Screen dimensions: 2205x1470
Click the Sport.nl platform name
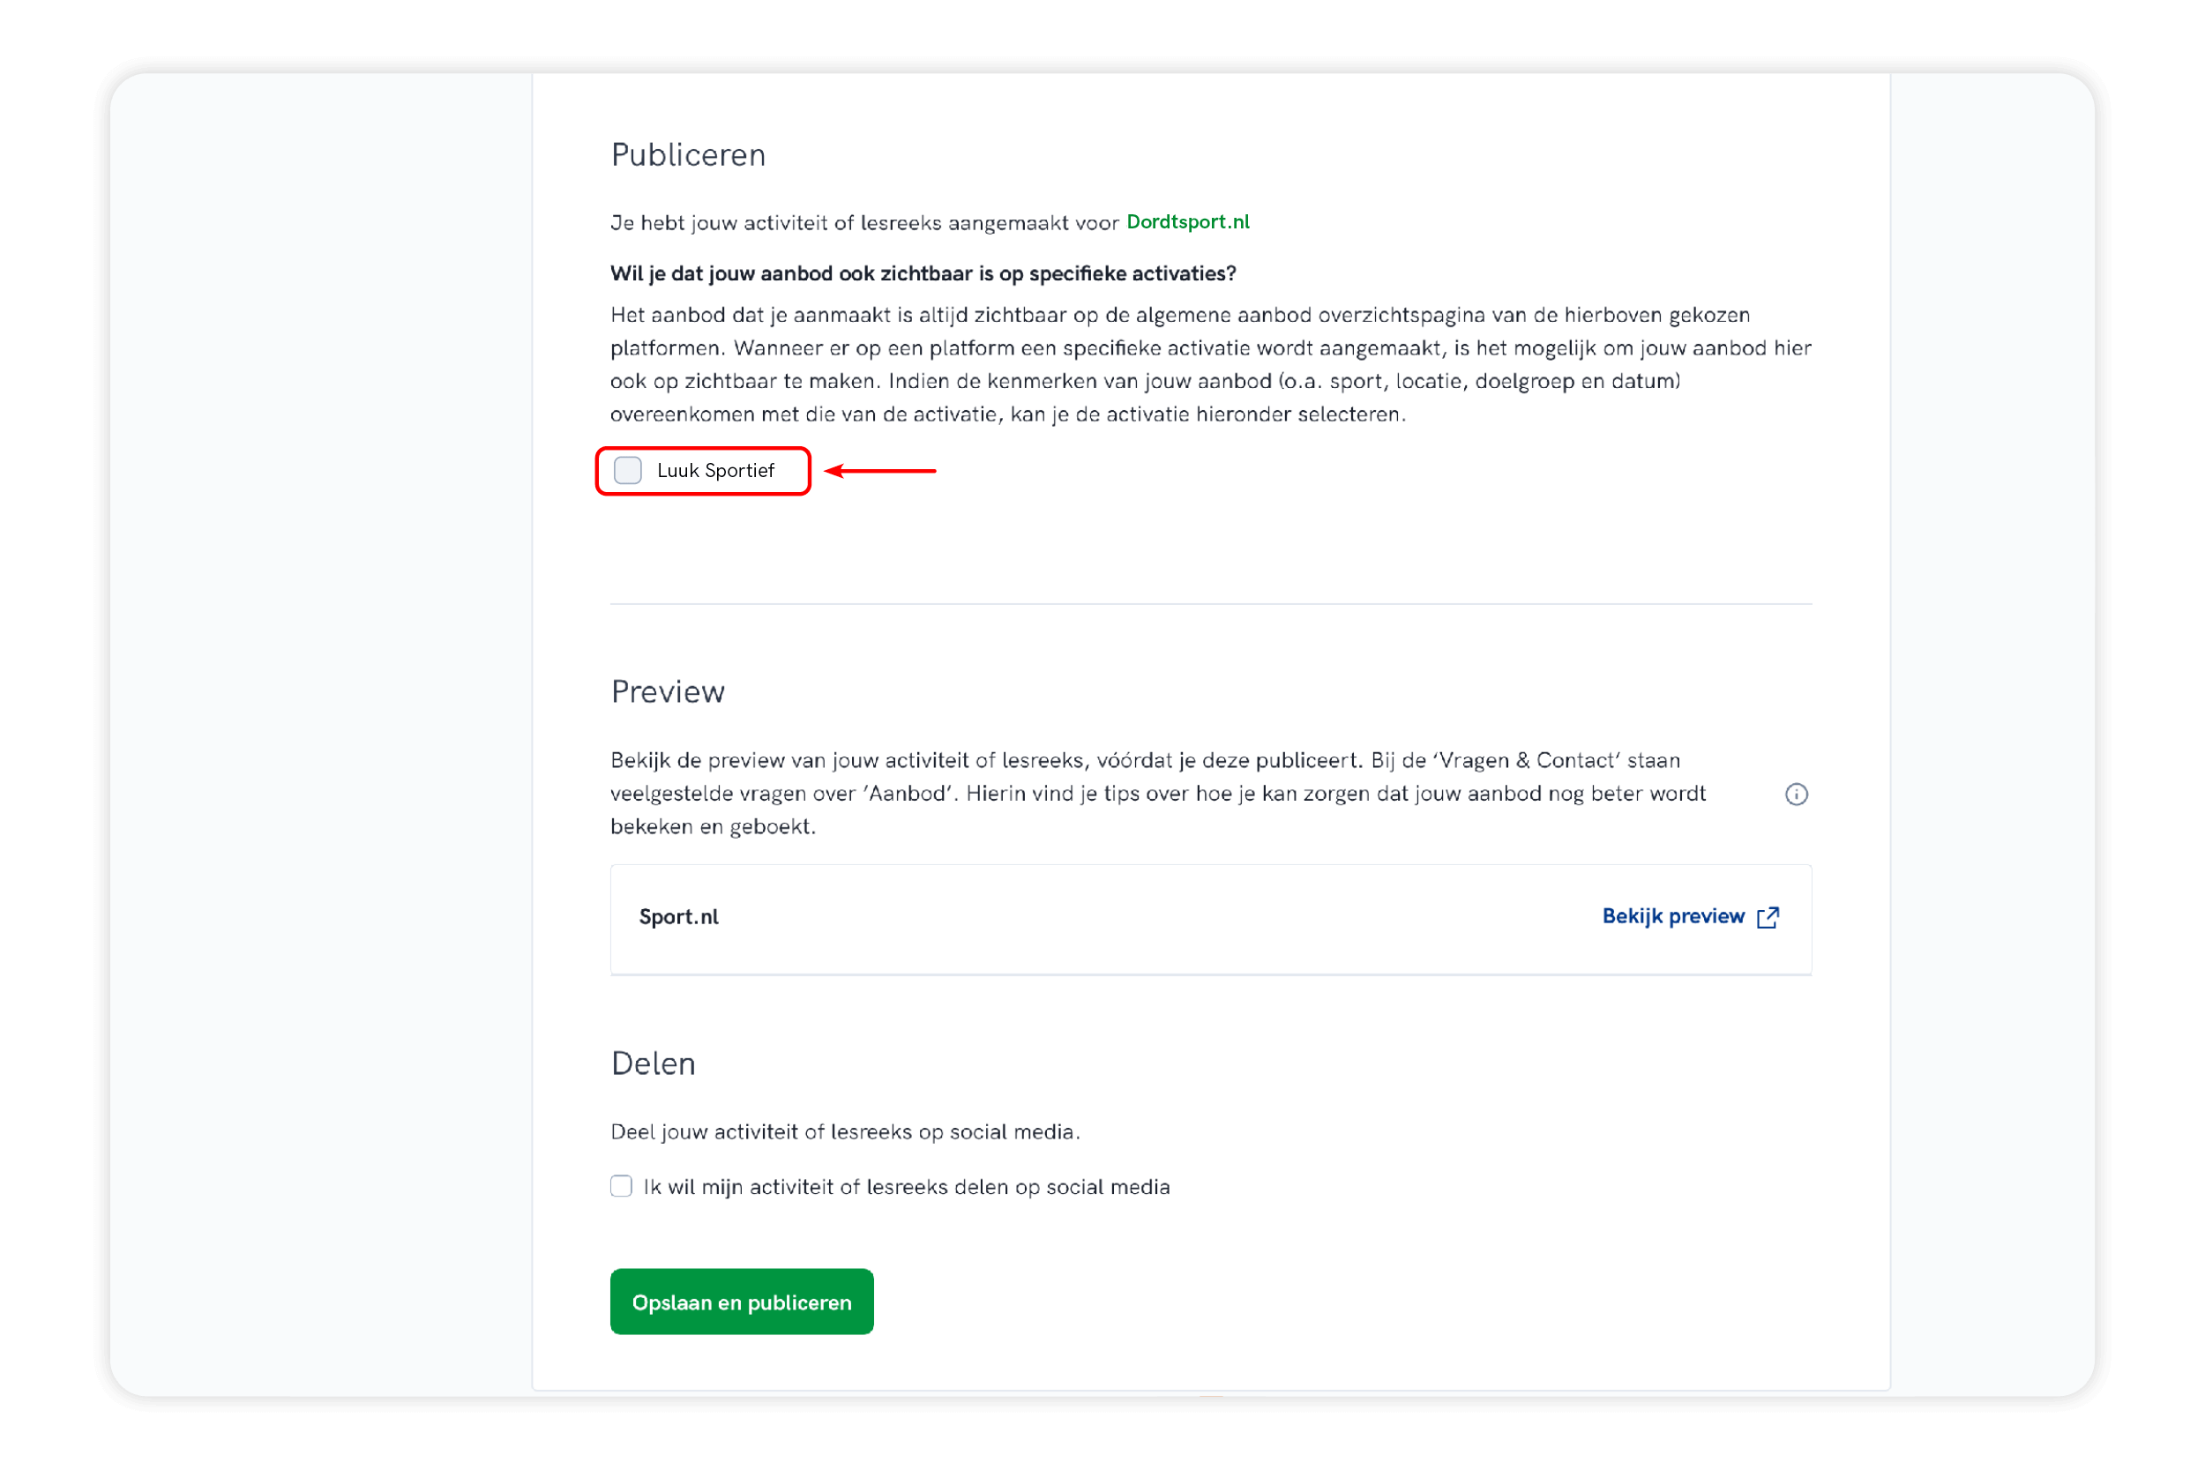[679, 917]
